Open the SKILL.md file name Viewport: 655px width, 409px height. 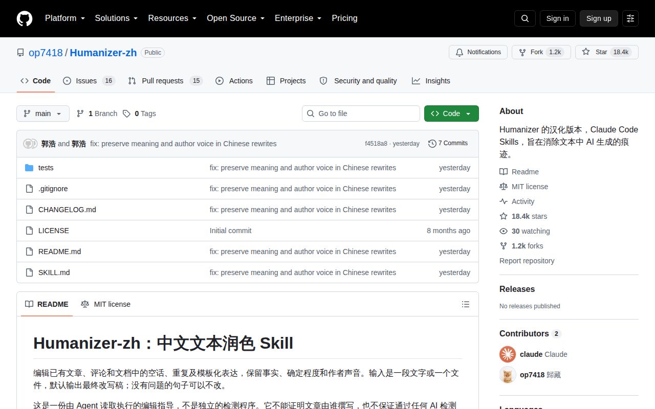(54, 272)
